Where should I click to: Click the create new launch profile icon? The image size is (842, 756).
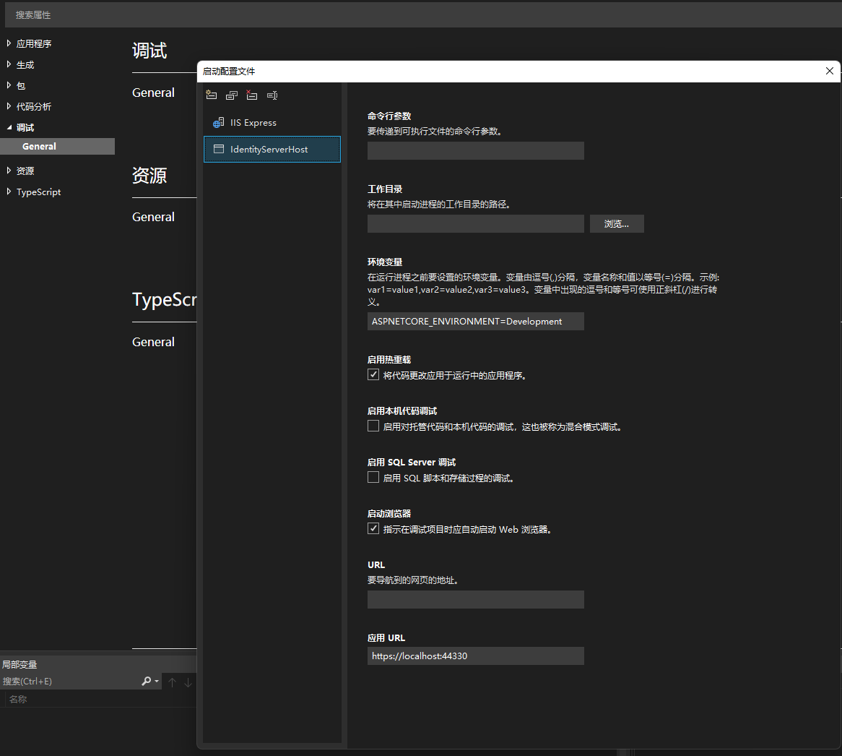[x=212, y=95]
